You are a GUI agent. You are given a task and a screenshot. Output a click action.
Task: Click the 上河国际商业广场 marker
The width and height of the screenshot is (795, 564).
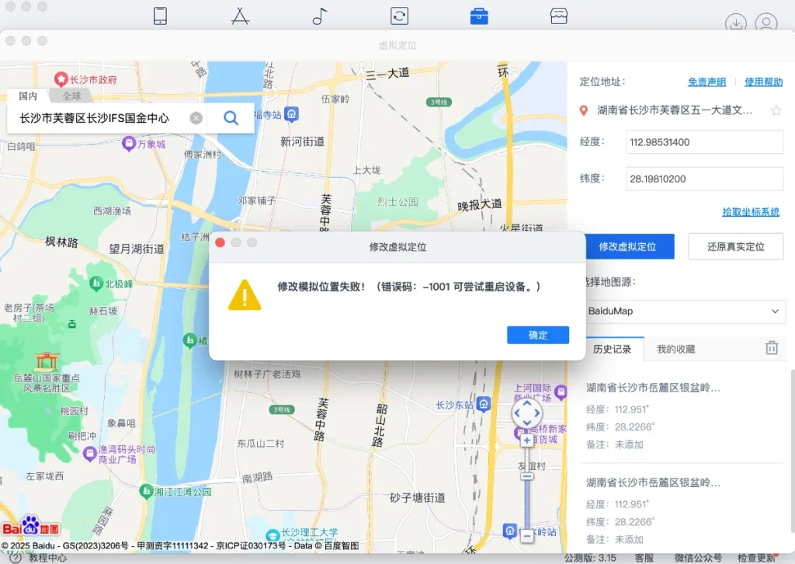coord(561,392)
